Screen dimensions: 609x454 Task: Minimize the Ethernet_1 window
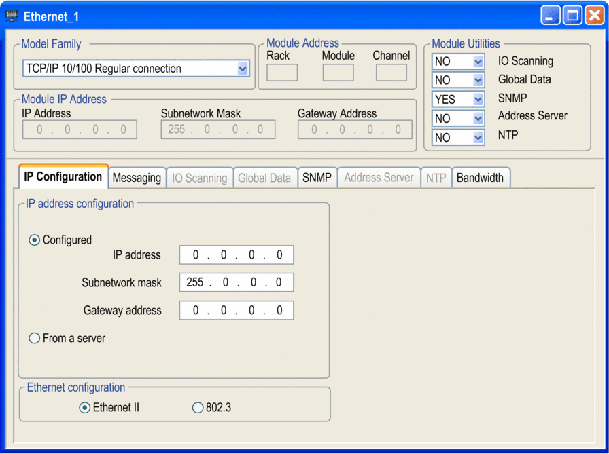pyautogui.click(x=551, y=16)
